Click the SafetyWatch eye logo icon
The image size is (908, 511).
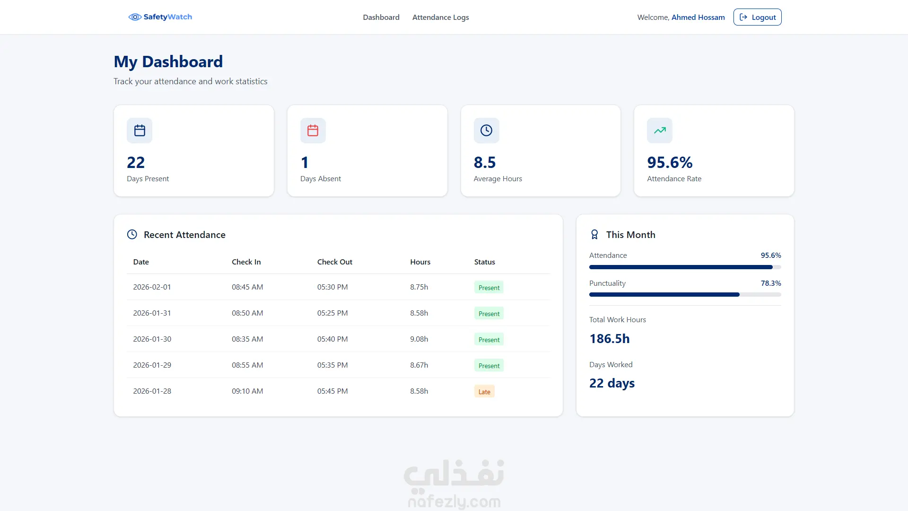click(135, 17)
